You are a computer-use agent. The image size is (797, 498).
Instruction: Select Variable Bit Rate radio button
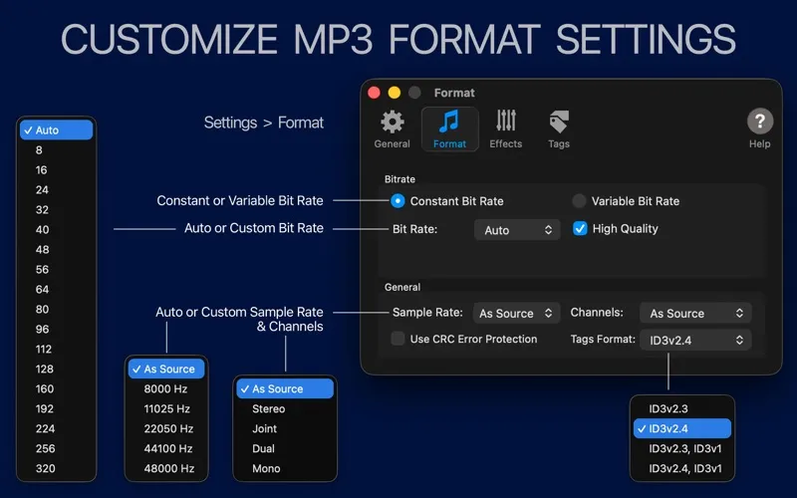click(x=579, y=201)
